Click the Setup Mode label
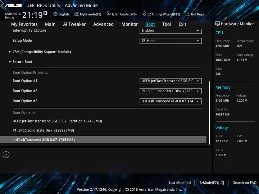 coord(22,41)
